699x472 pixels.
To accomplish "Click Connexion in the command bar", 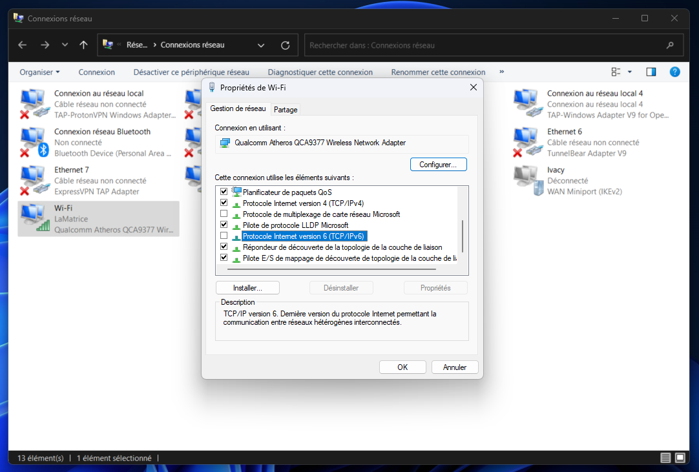I will tap(97, 72).
